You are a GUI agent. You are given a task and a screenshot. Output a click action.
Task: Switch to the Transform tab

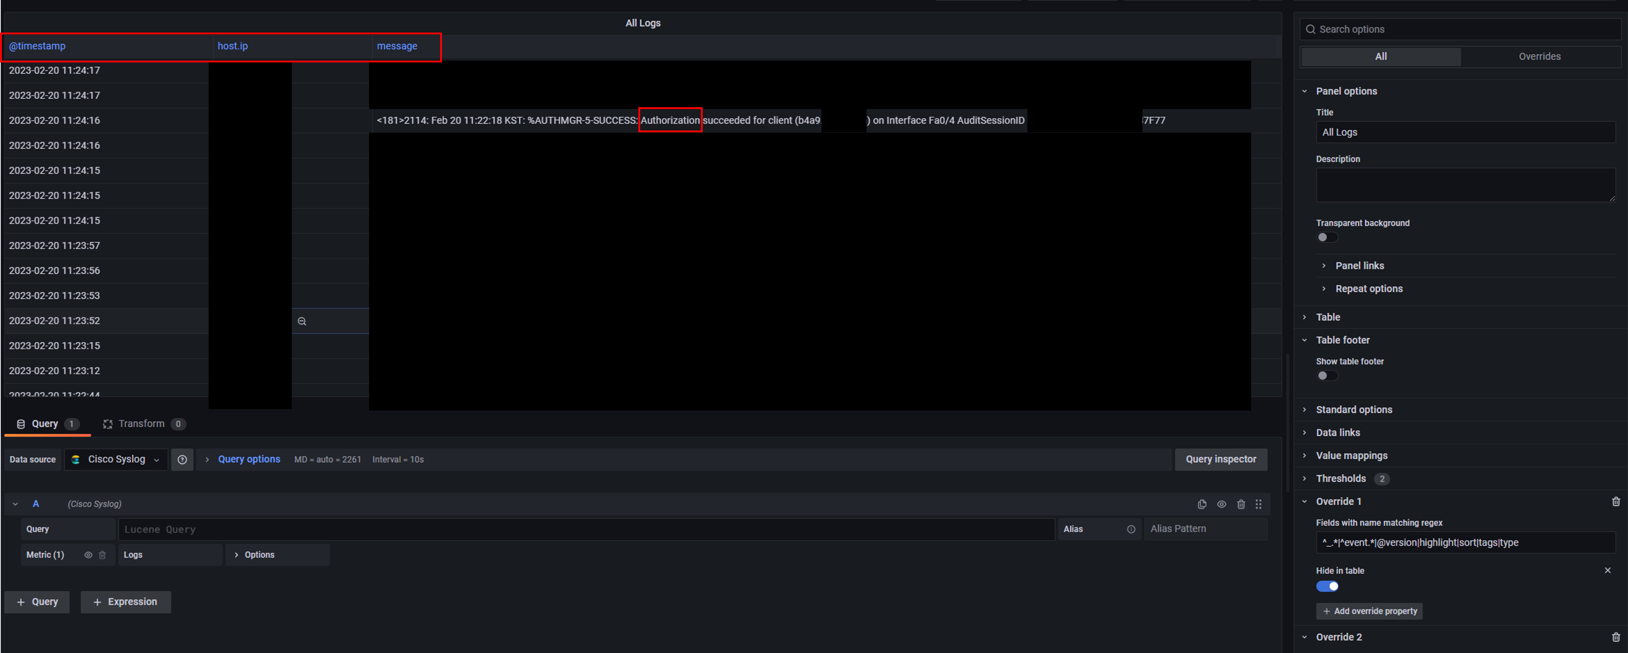tap(142, 423)
